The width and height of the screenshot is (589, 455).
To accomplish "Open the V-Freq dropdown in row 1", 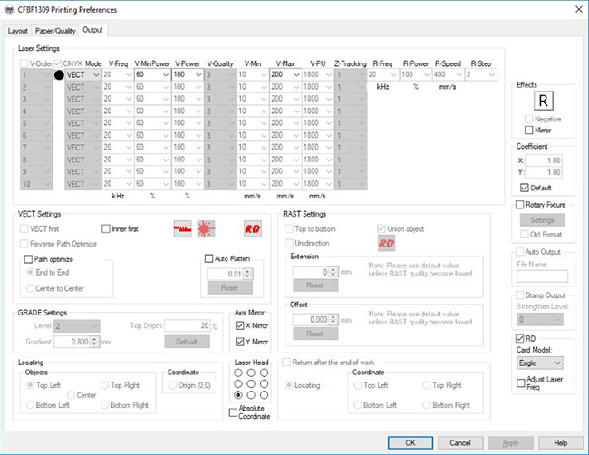I will click(x=118, y=74).
